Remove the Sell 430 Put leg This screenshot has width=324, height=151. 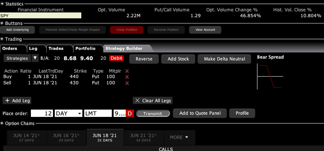127,83
